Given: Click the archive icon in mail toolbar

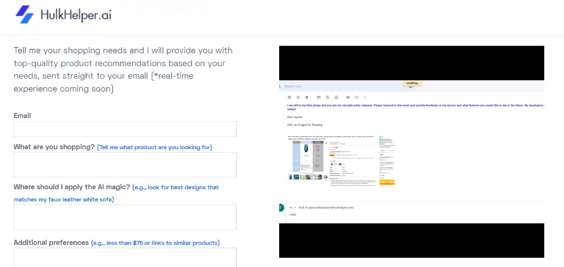Looking at the screenshot, I should click(x=289, y=97).
